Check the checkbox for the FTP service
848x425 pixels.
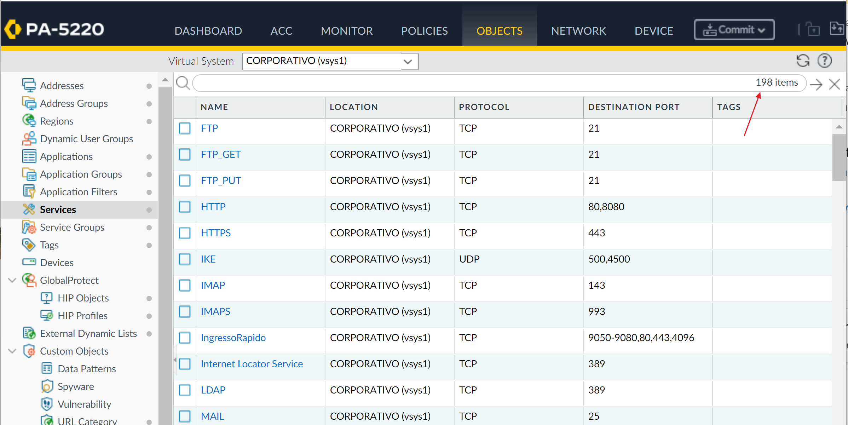[x=185, y=128]
